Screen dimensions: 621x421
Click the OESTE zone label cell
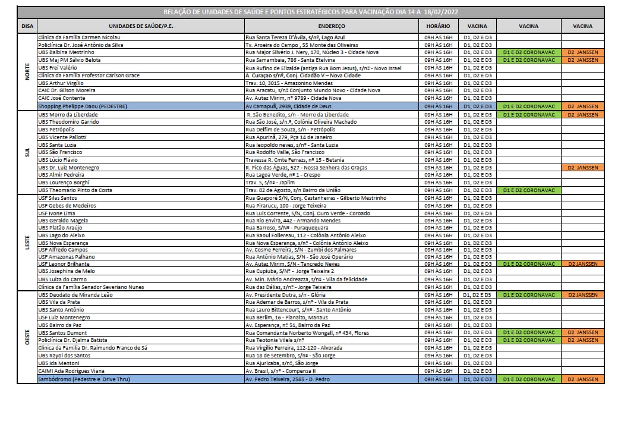pos(27,337)
